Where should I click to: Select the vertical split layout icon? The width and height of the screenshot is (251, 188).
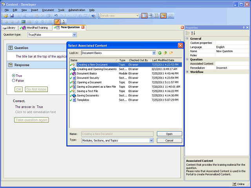point(156,16)
